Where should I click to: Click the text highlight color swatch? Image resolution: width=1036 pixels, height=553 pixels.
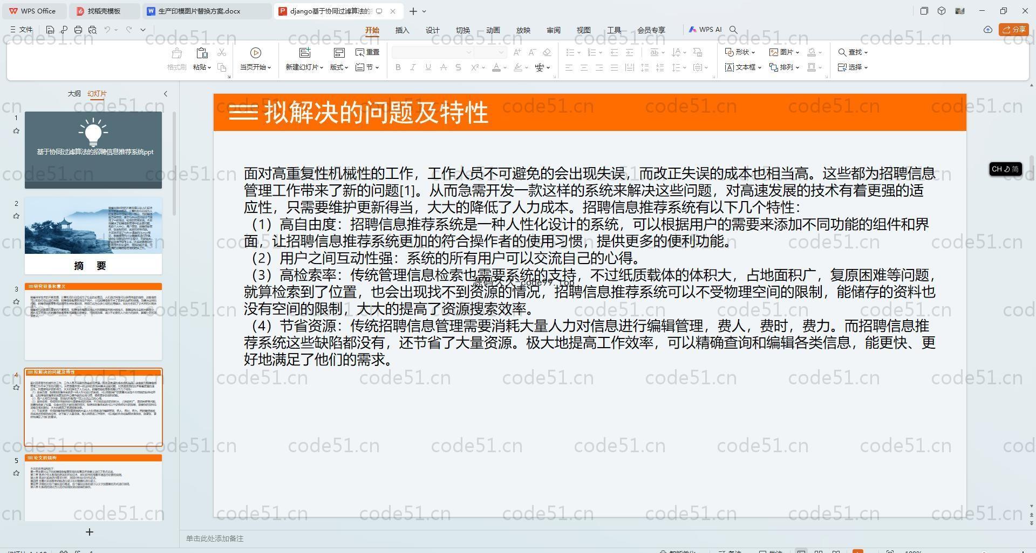point(518,67)
